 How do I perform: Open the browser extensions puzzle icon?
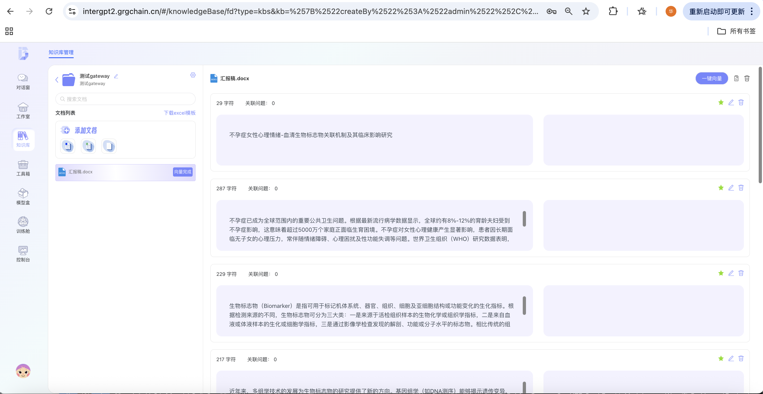click(x=613, y=11)
